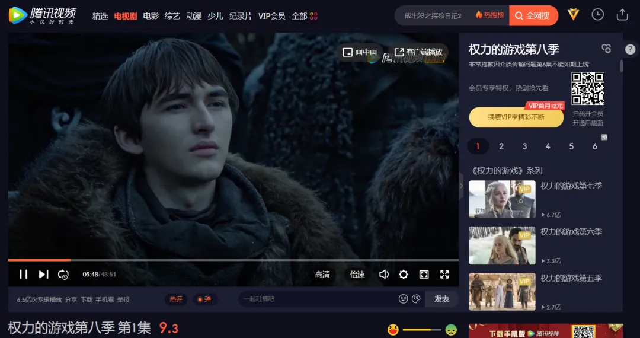The width and height of the screenshot is (640, 338).
Task: Click the 分享 share link
Action: tap(71, 299)
